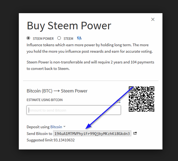This screenshot has height=161, width=178.
Task: Click the Steem logo icon
Action: (79, 38)
